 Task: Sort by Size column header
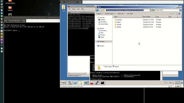(173, 17)
